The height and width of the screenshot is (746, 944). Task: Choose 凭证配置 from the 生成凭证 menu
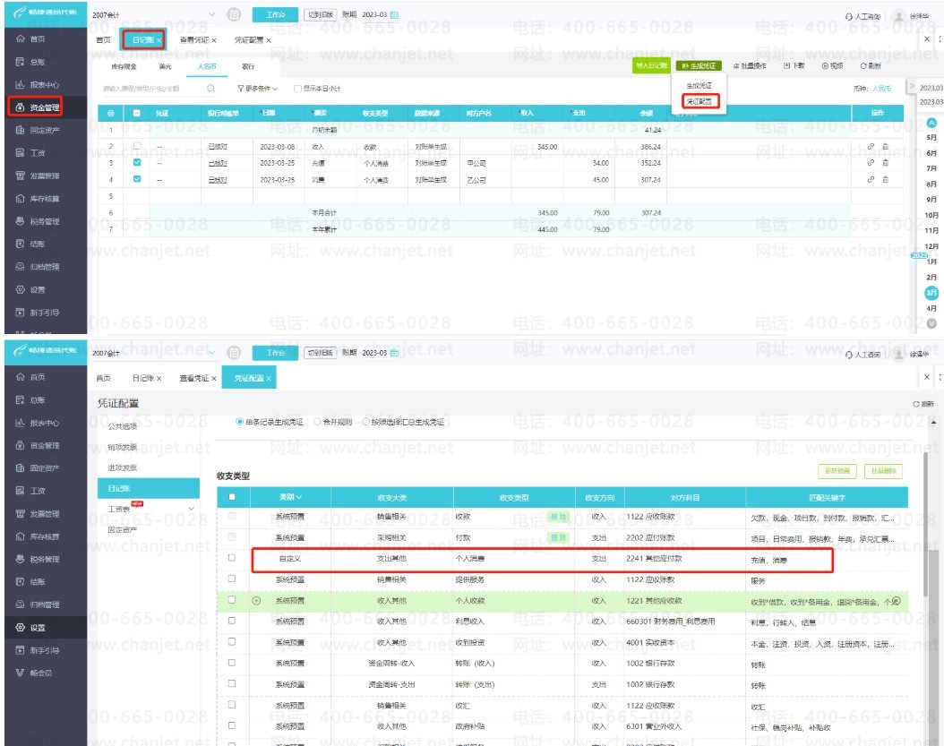point(699,102)
